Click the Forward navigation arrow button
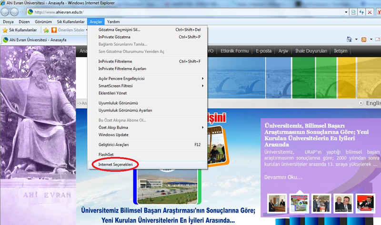Image resolution: width=381 pixels, height=225 pixels. tap(14, 12)
